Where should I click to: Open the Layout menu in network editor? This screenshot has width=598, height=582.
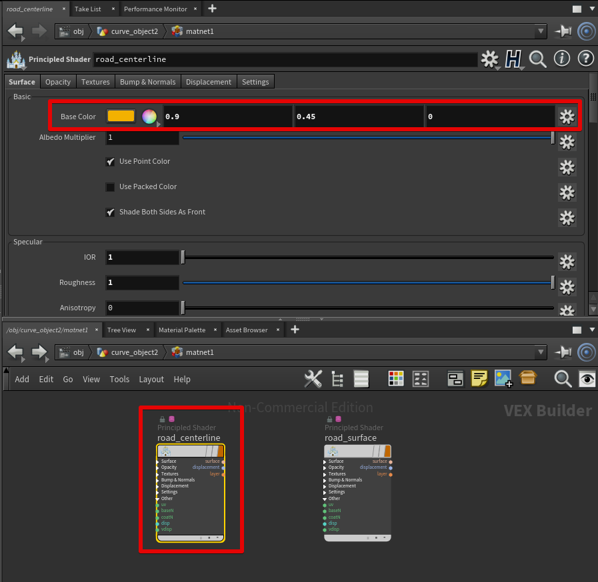click(x=151, y=380)
